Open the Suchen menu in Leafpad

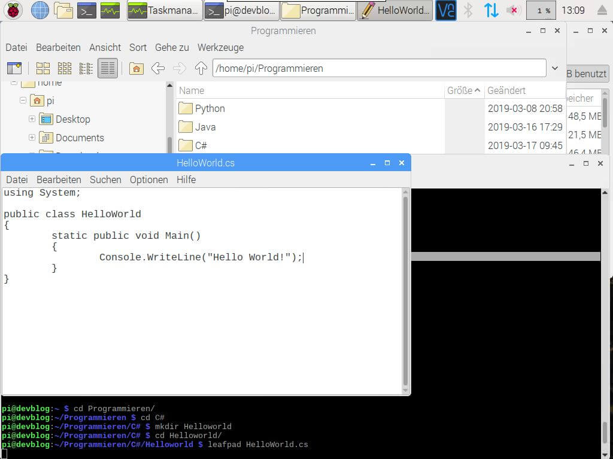tap(105, 180)
